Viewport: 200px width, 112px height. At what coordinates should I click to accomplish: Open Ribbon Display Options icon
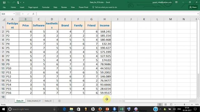(x=176, y=2)
